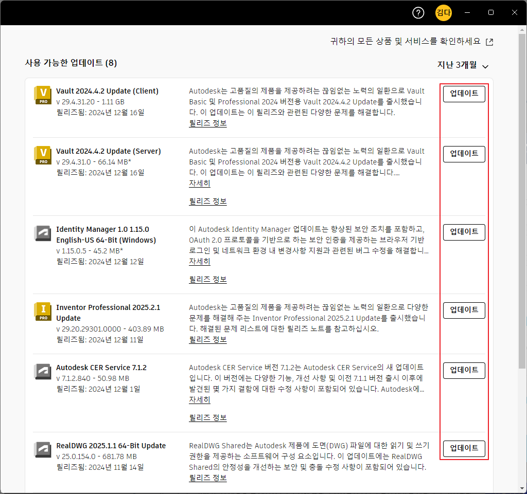Open external link icon beside 상품 및 서비스
527x494 pixels.
tap(490, 42)
